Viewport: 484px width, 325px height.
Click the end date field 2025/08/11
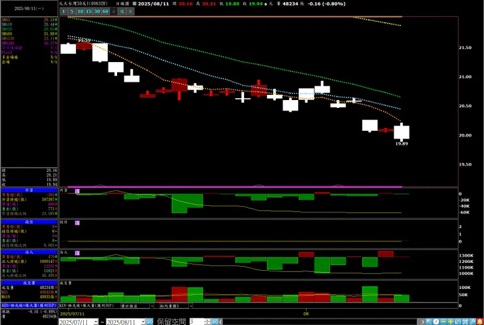123,322
